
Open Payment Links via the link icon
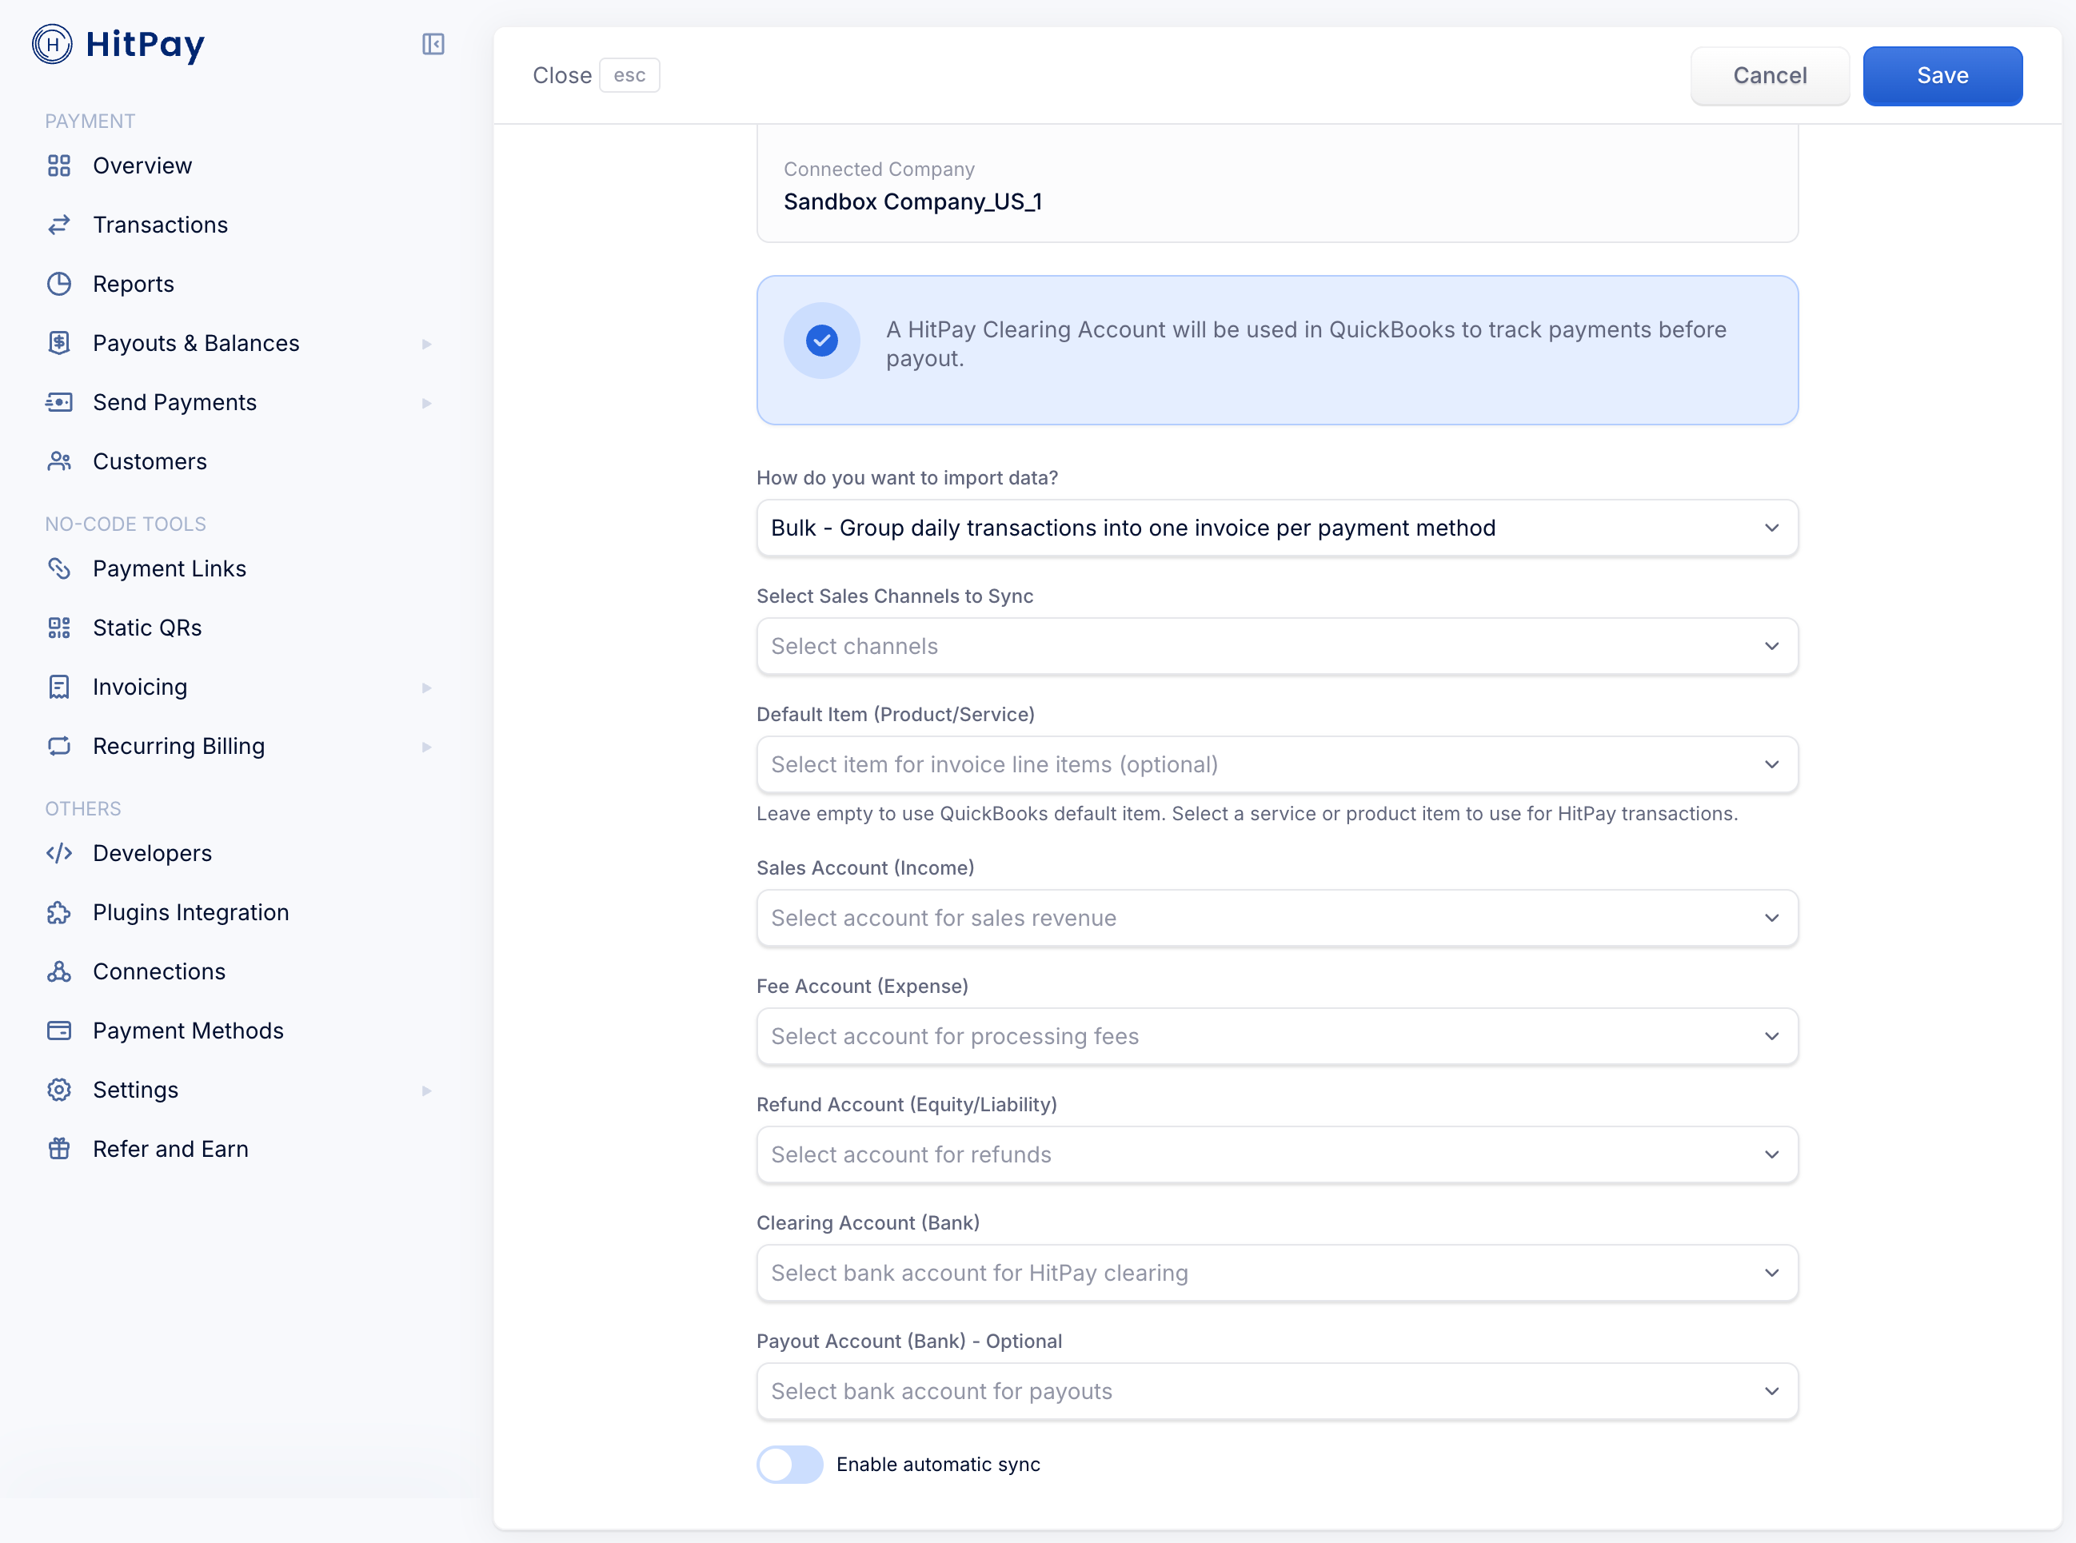coord(59,568)
